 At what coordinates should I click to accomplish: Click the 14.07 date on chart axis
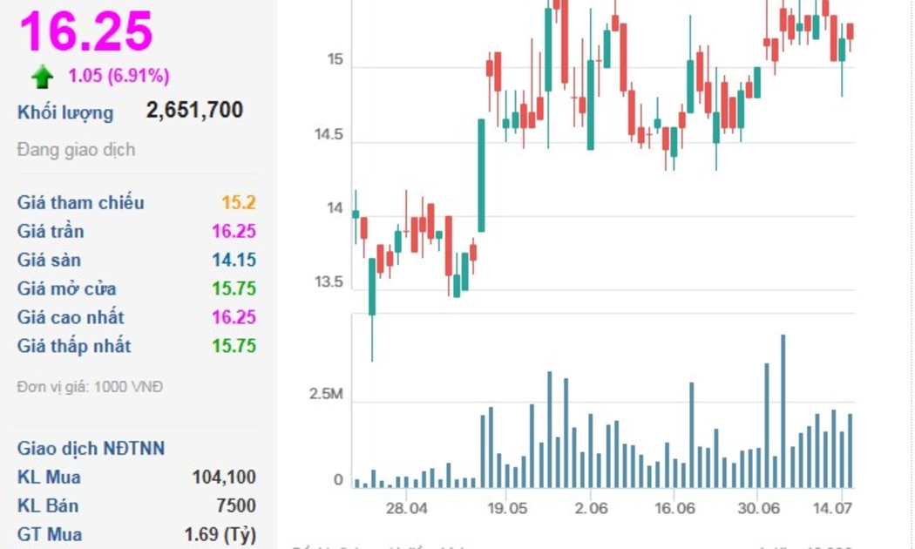pyautogui.click(x=832, y=509)
